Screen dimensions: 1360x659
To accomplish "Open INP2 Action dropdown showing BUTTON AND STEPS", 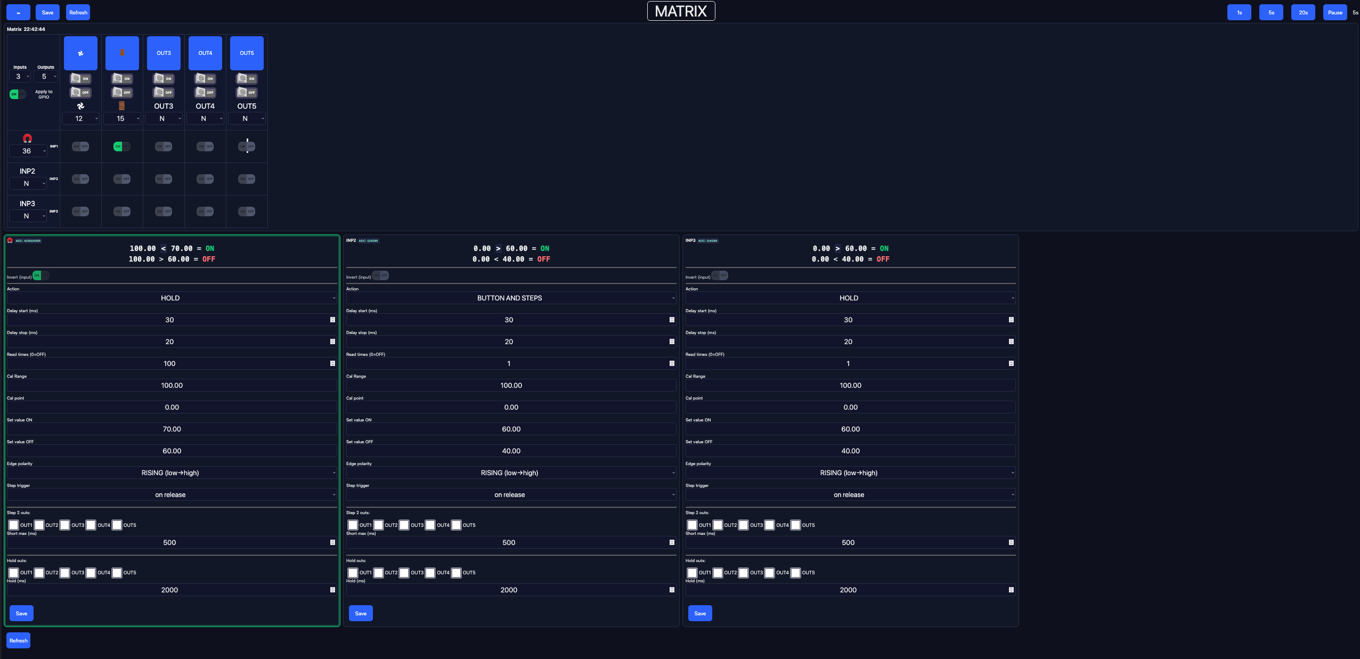I will [510, 298].
